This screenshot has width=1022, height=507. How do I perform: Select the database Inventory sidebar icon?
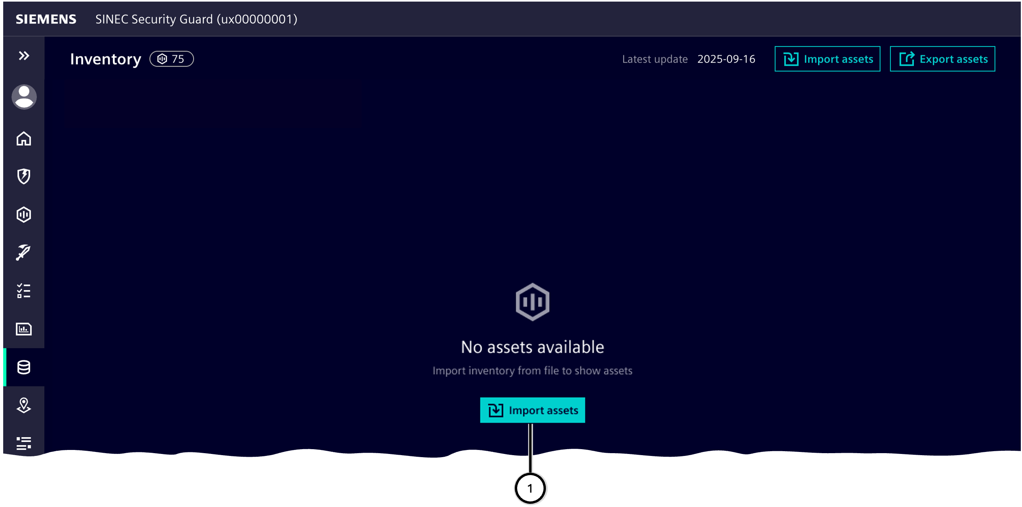coord(24,367)
